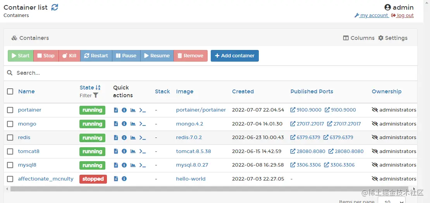Click the Add container button

(235, 56)
